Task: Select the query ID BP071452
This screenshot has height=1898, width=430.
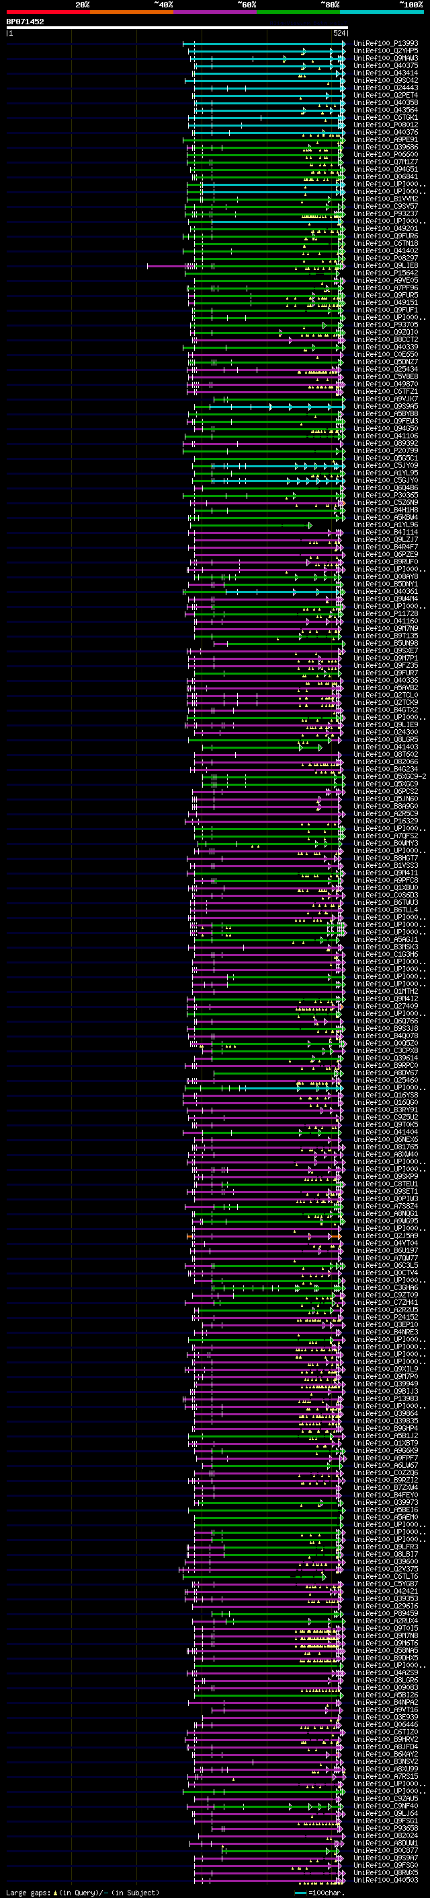Action: tap(26, 22)
